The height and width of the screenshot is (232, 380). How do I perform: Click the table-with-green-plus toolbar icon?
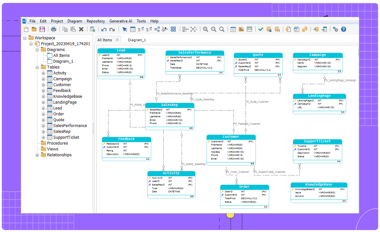[92, 29]
